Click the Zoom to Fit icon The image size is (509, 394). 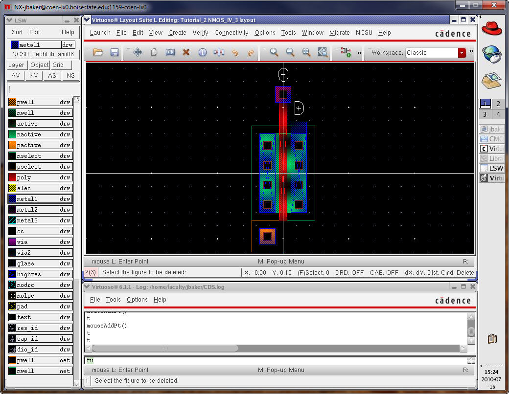(306, 52)
